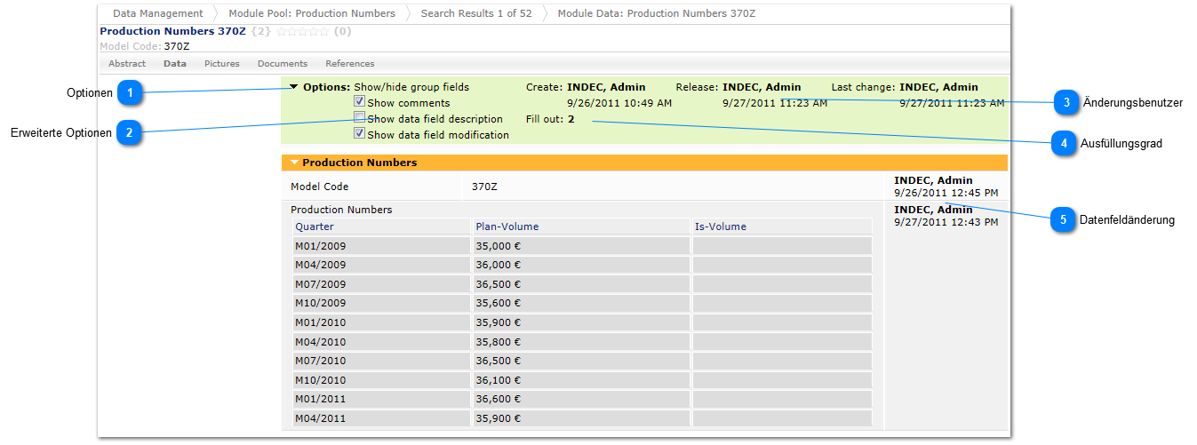Select the M01/2009 quarter cell
This screenshot has width=1197, height=445.
380,246
